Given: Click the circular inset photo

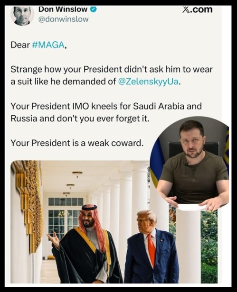Looking at the screenshot, I should 190,164.
